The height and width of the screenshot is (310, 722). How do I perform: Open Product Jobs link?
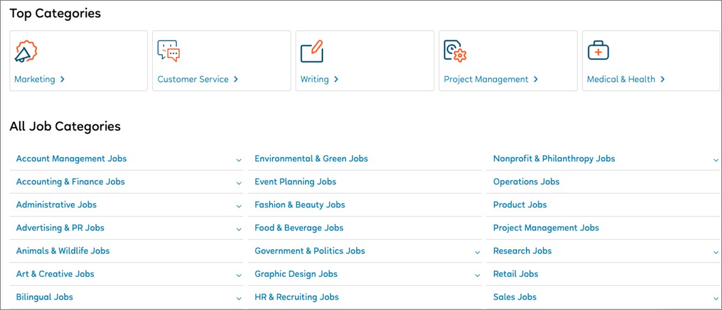click(520, 205)
